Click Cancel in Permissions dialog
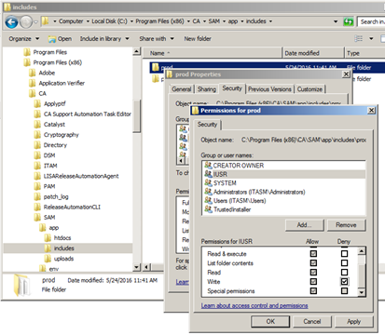Viewport: 385px width, 335px height. [x=312, y=321]
